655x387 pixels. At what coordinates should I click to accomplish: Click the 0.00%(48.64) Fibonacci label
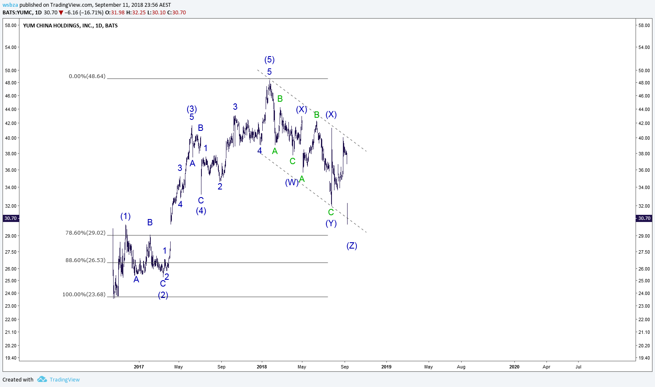click(x=87, y=76)
